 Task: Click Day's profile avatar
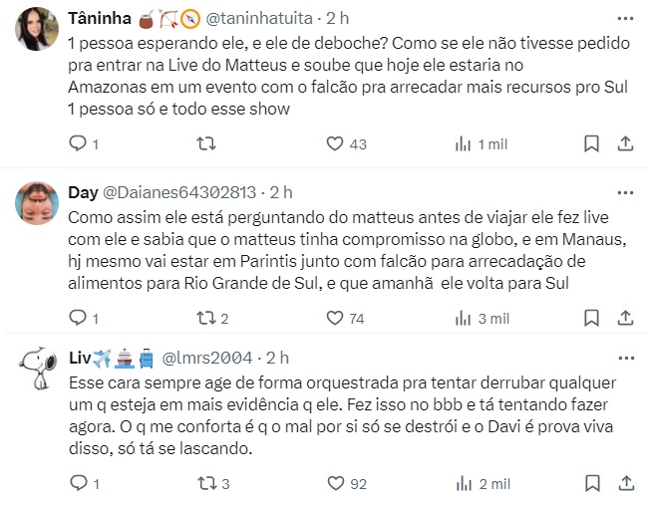(x=41, y=206)
